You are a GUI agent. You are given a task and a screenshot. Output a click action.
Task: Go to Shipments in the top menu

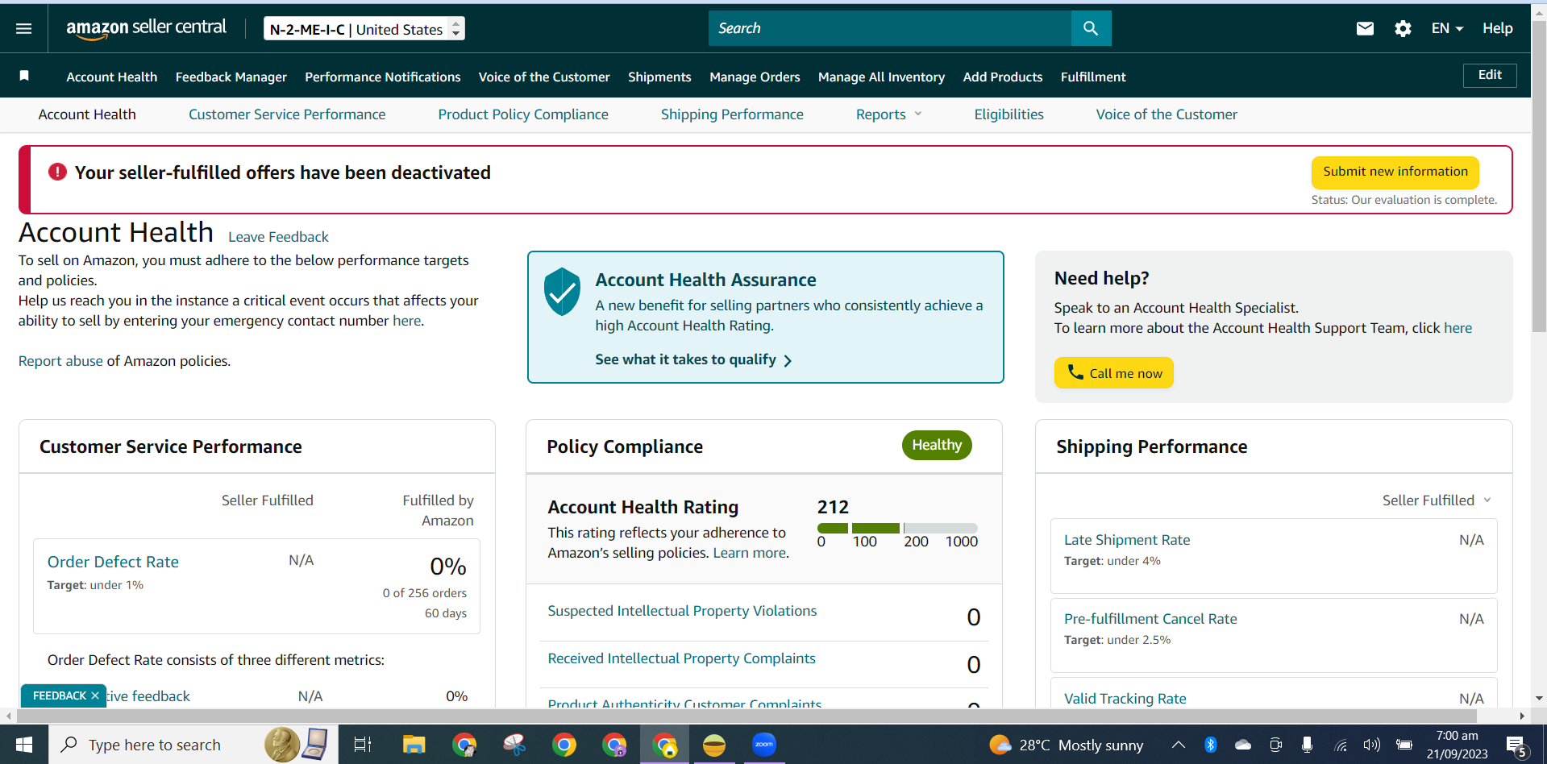pyautogui.click(x=659, y=77)
